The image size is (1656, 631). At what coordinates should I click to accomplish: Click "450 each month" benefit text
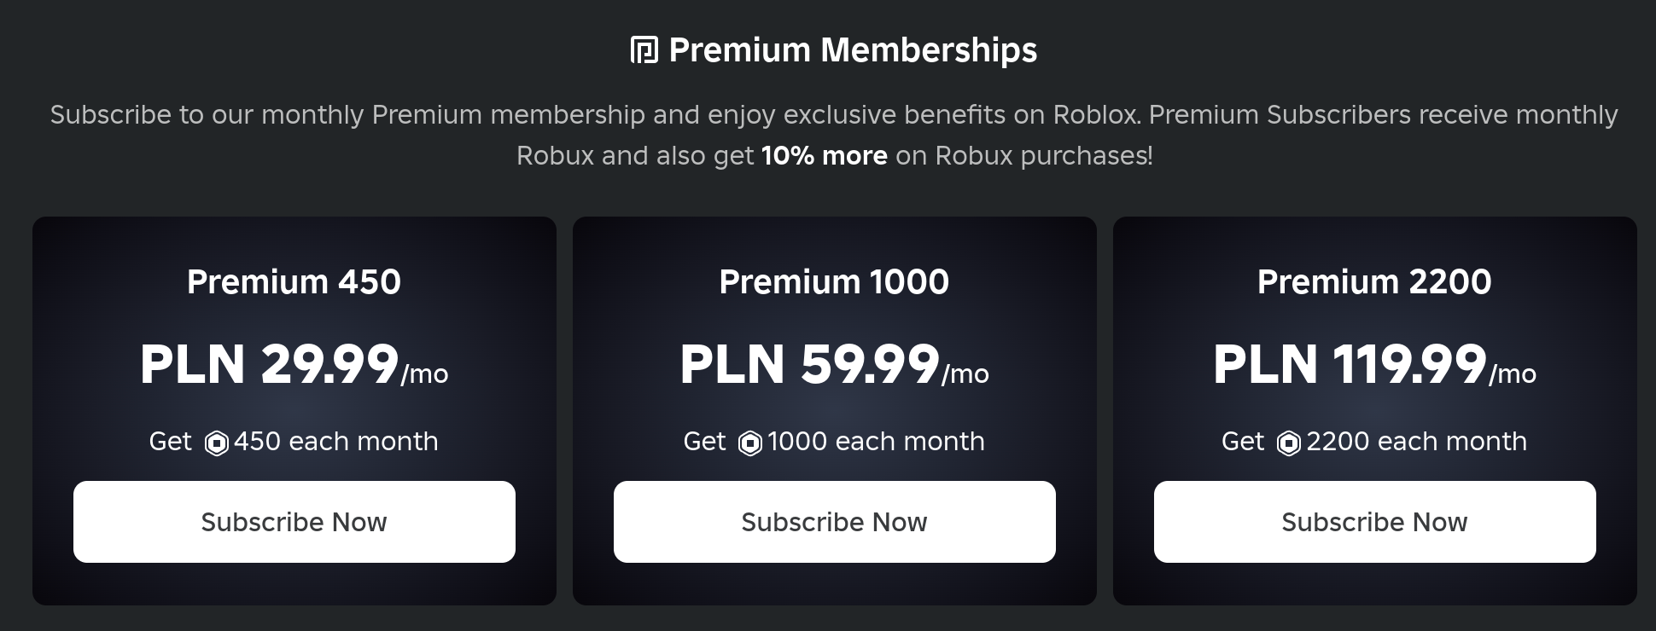(x=335, y=442)
